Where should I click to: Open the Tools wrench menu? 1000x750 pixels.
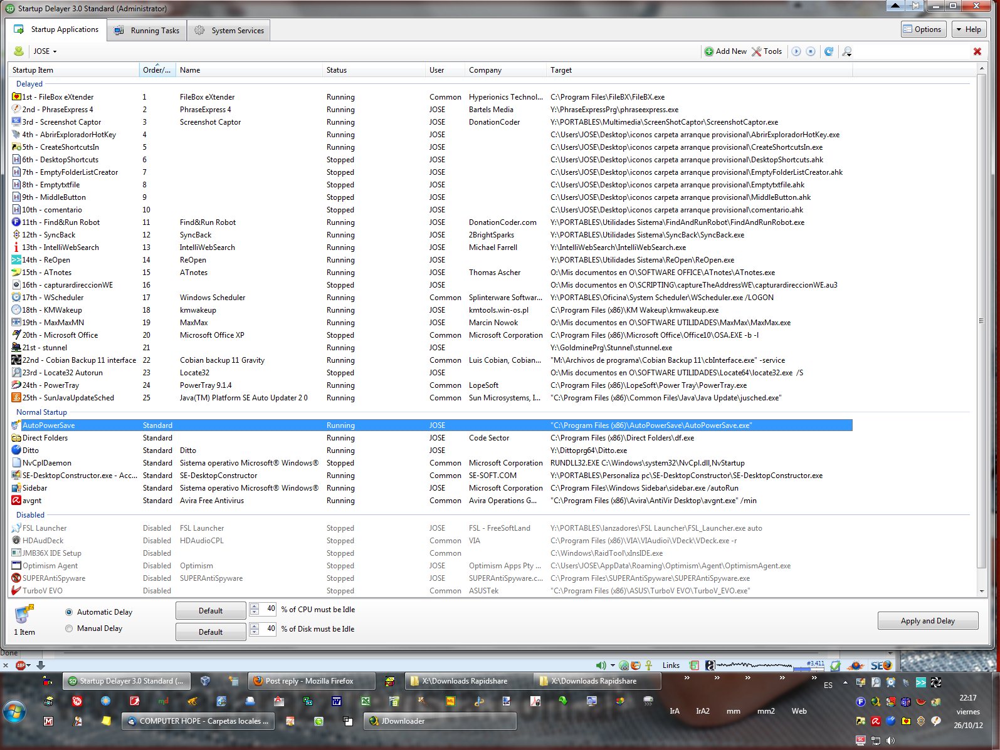tap(767, 51)
